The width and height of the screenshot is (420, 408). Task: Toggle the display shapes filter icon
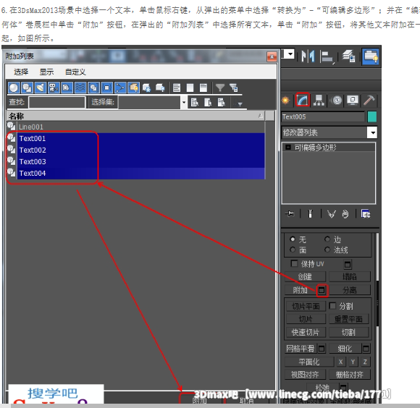[27, 88]
